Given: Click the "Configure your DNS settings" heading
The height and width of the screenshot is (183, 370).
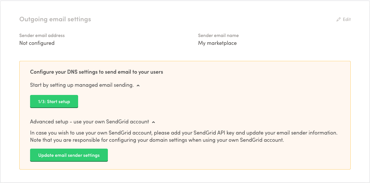Looking at the screenshot, I should coord(96,72).
